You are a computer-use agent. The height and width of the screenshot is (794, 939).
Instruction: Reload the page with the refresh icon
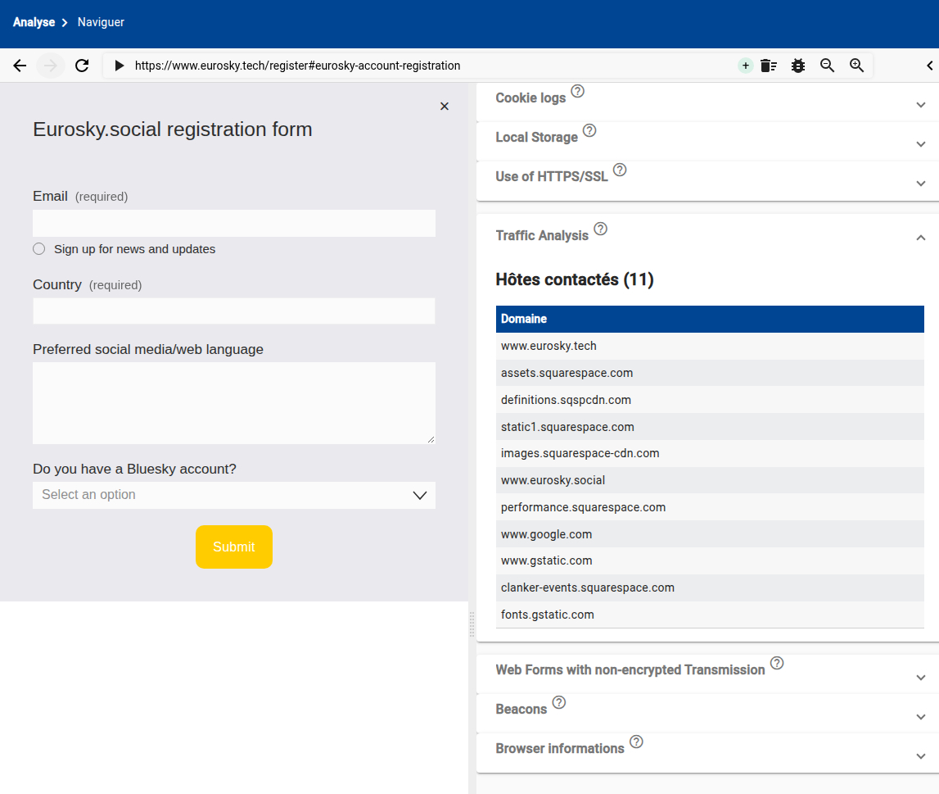point(82,66)
